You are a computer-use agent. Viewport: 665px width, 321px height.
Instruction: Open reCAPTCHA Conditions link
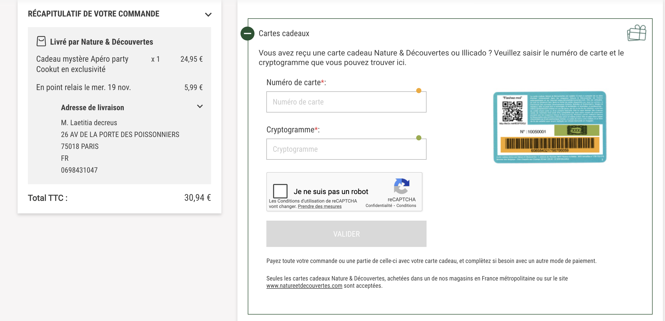coord(406,206)
